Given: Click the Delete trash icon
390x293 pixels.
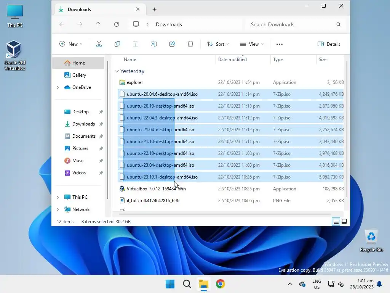Looking at the screenshot, I should click(x=190, y=44).
